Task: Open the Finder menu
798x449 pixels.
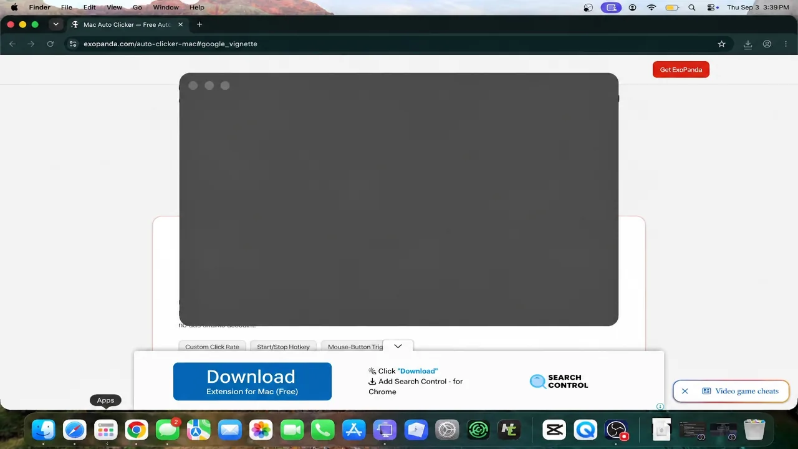Action: click(39, 7)
